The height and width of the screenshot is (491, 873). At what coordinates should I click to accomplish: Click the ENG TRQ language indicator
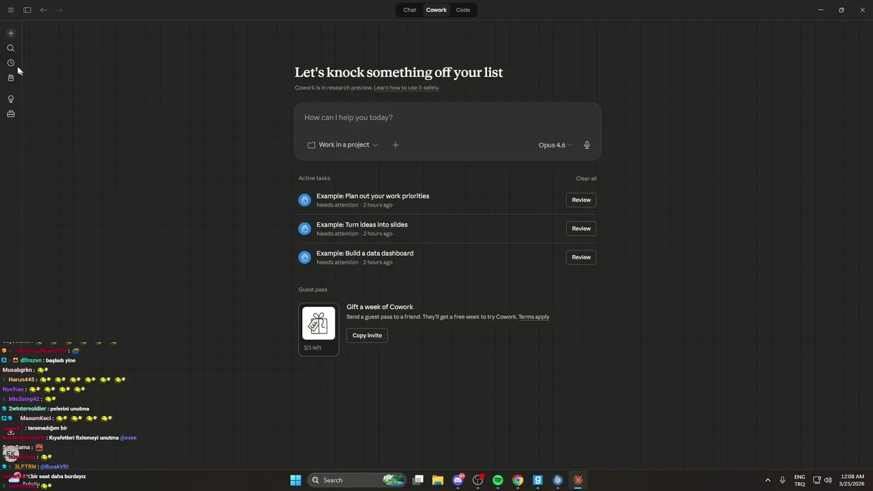(x=799, y=480)
